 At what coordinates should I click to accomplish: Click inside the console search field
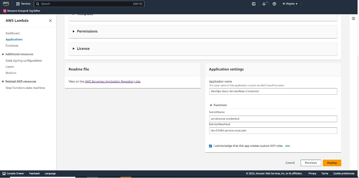tap(89, 4)
